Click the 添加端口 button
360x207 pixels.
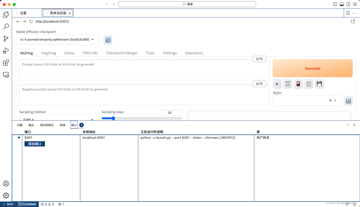pyautogui.click(x=35, y=144)
